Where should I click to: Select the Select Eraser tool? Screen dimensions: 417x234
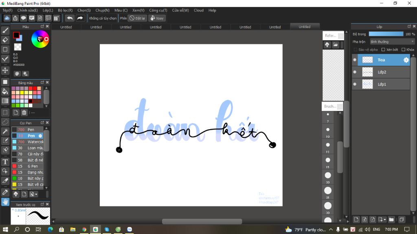click(5, 150)
